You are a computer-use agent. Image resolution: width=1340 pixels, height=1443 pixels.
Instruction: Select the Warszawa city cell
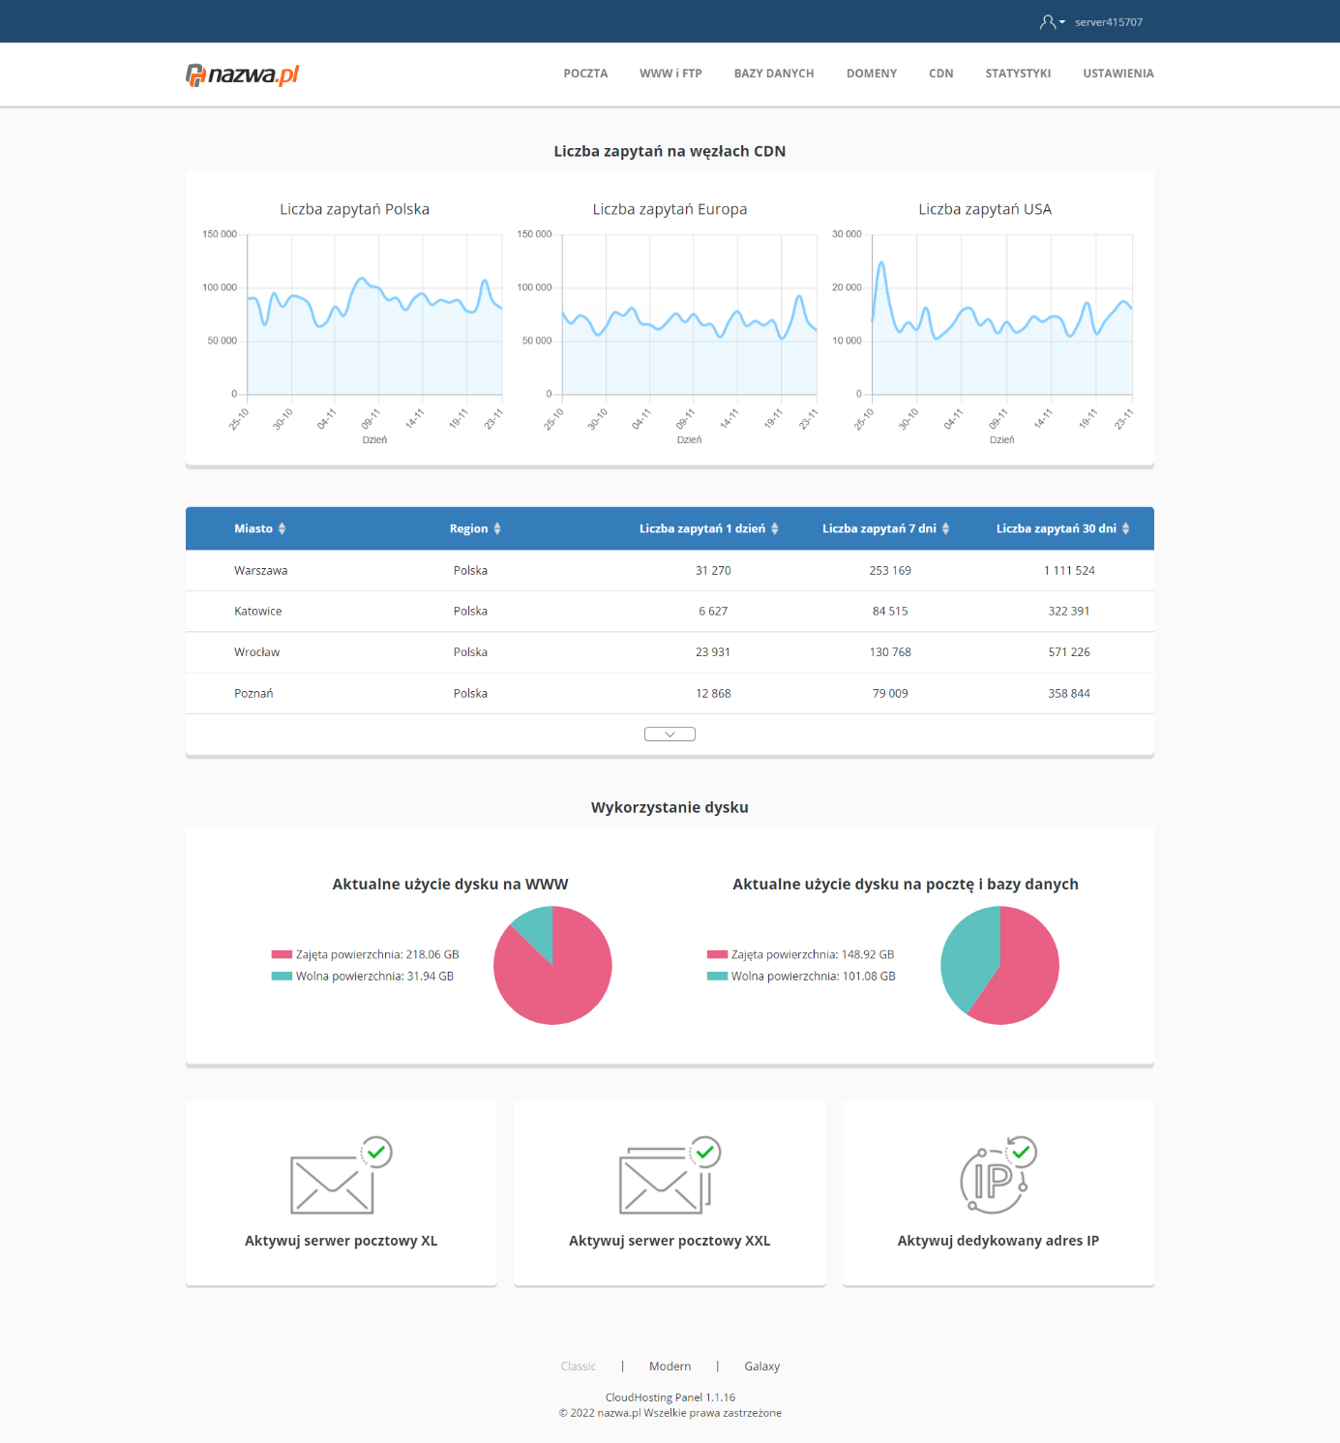260,571
